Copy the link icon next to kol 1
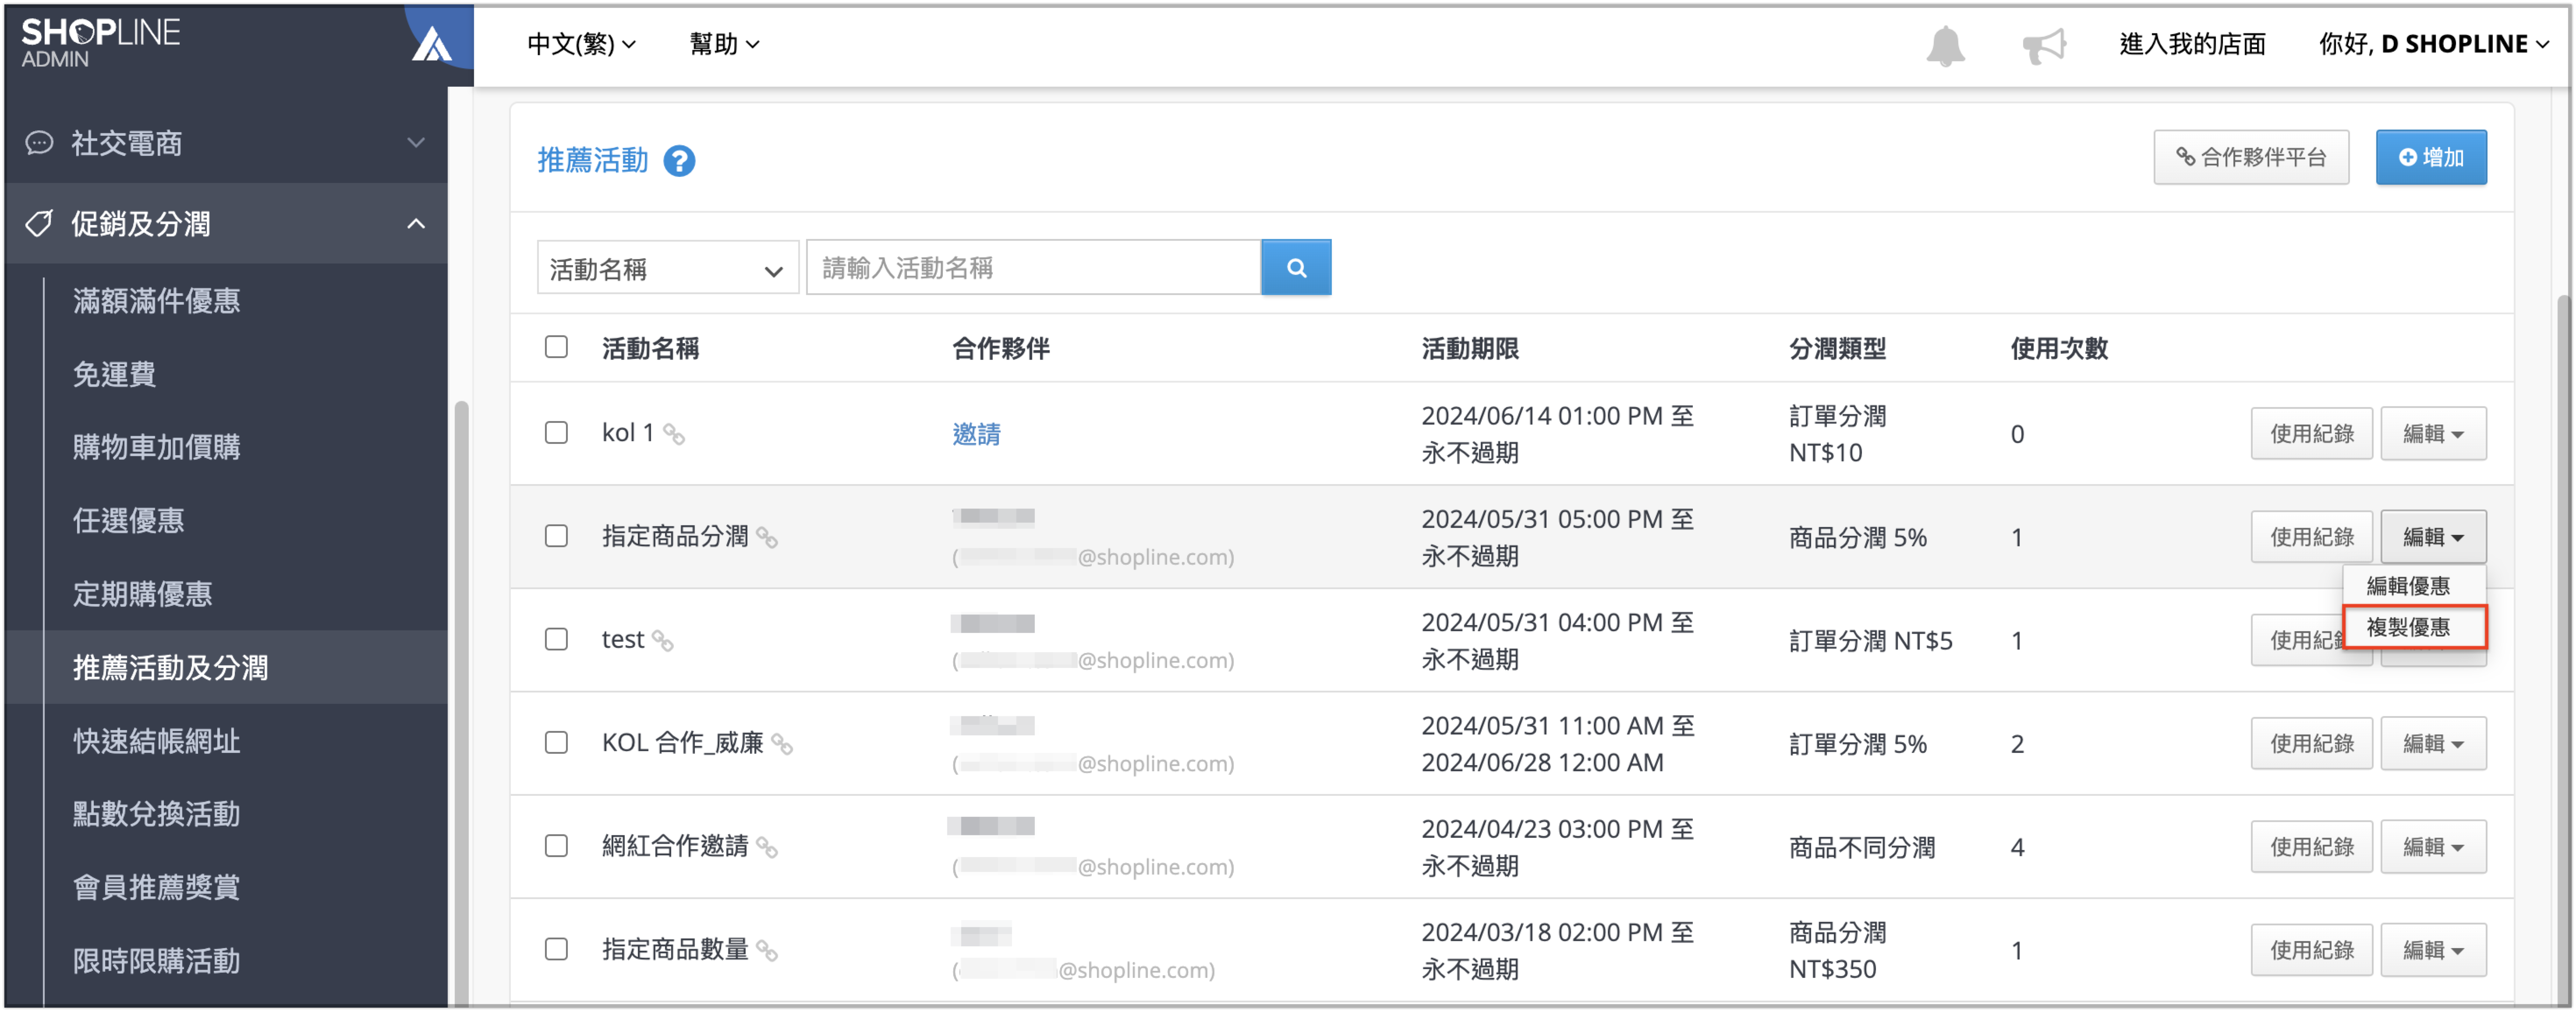2576x1012 pixels. click(x=674, y=435)
